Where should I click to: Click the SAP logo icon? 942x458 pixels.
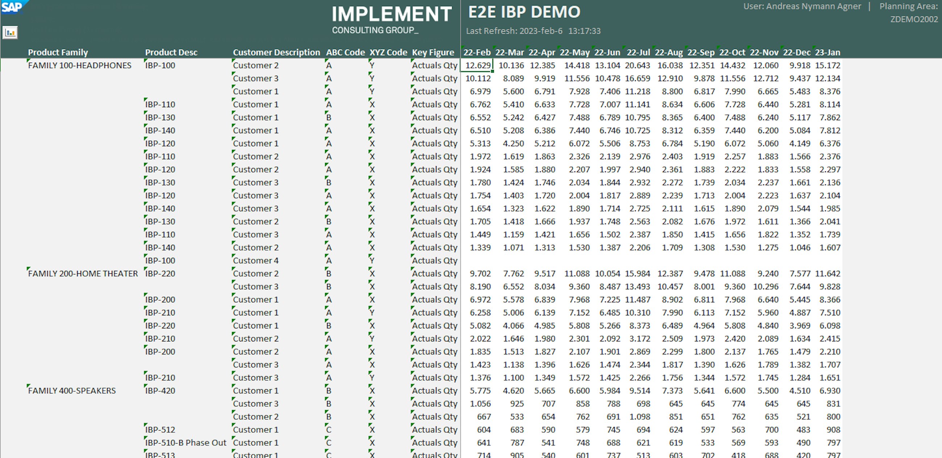(x=12, y=7)
